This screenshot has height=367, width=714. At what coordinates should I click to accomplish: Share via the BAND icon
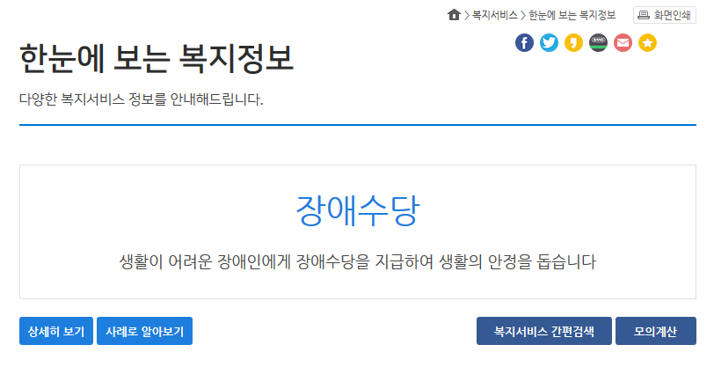point(598,43)
